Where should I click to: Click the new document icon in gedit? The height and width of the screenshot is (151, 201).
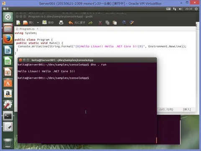pyautogui.click(x=18, y=23)
